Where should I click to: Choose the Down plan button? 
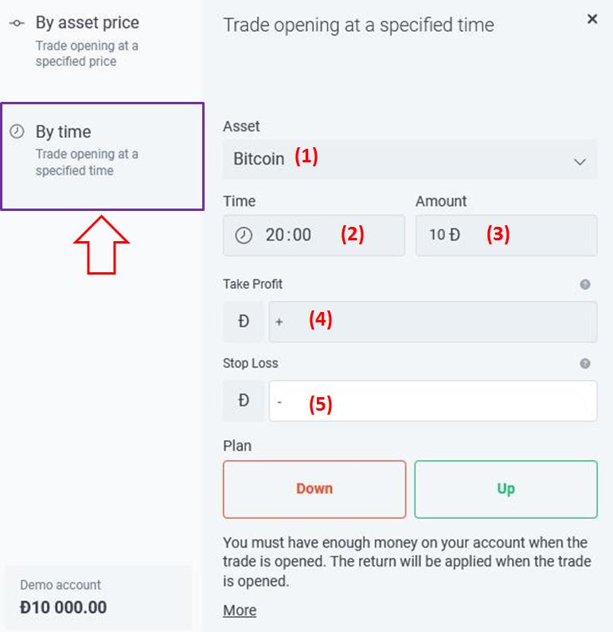tap(314, 489)
